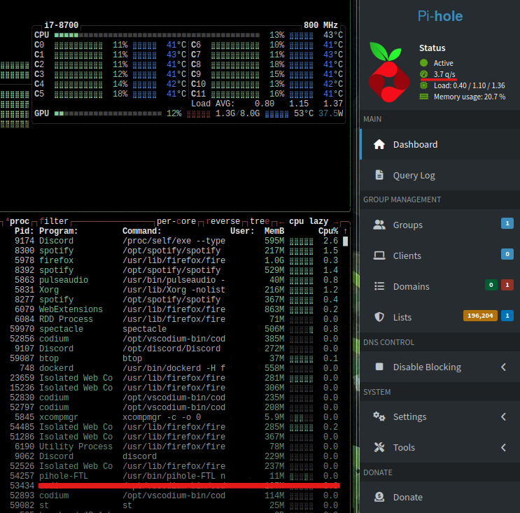This screenshot has height=513, width=520.
Task: Click the btop process list scrollbar
Action: 345,241
